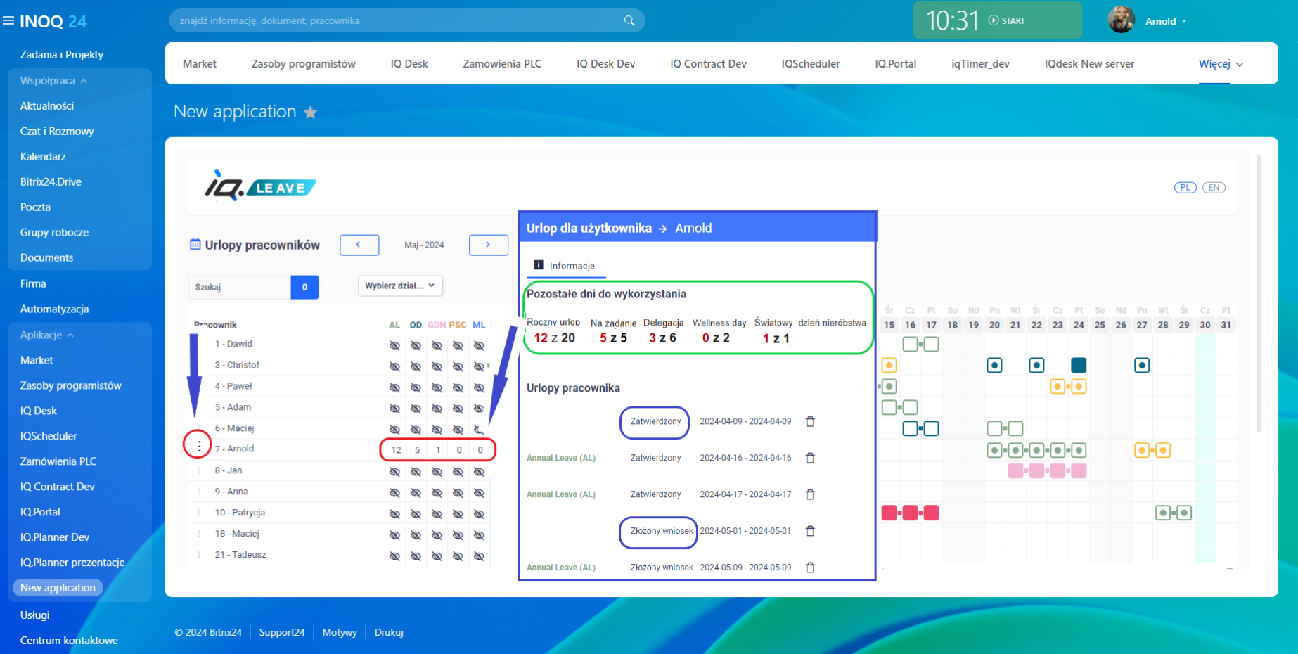Open Zadania i Projekty in sidebar

tap(62, 55)
